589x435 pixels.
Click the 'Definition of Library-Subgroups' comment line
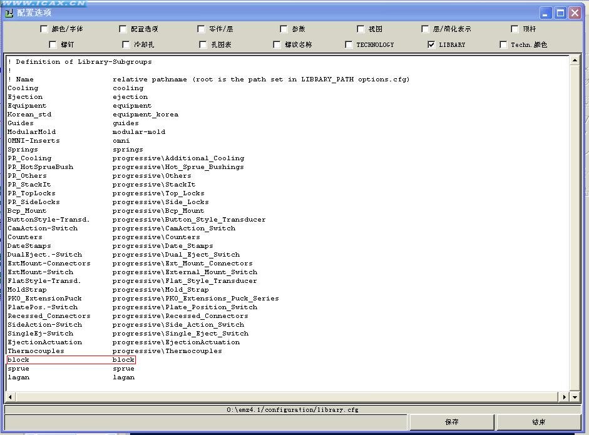[x=79, y=62]
